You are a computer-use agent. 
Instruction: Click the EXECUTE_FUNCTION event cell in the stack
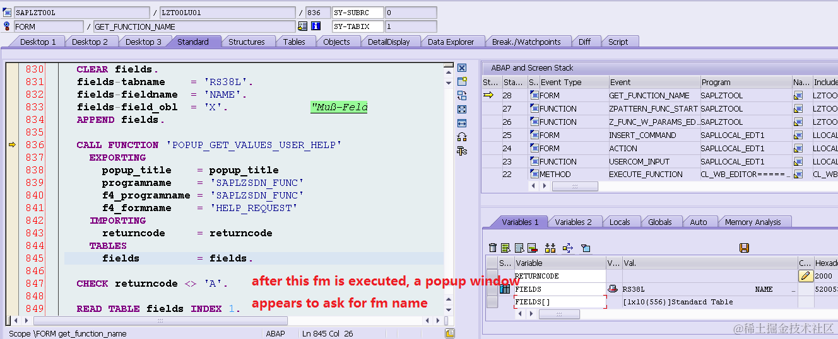tap(654, 175)
